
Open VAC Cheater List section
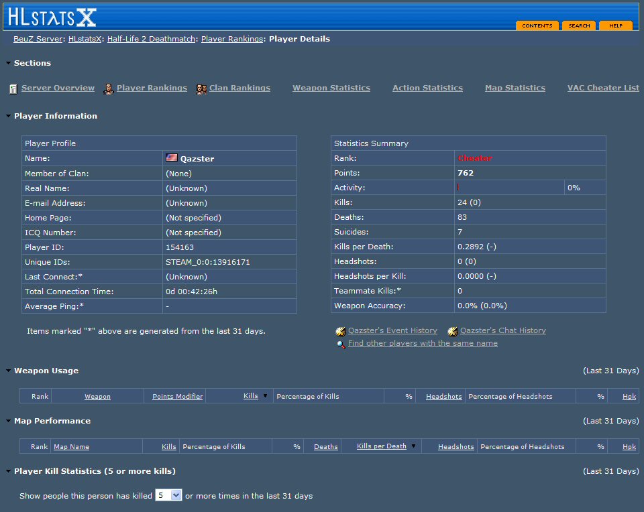[x=603, y=88]
